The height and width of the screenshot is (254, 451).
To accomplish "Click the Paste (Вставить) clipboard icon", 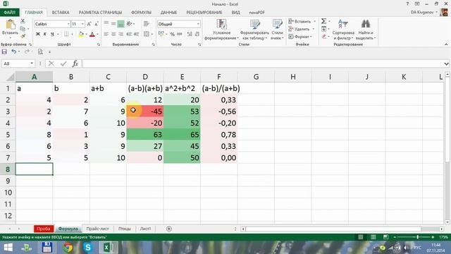I will coord(11,25).
